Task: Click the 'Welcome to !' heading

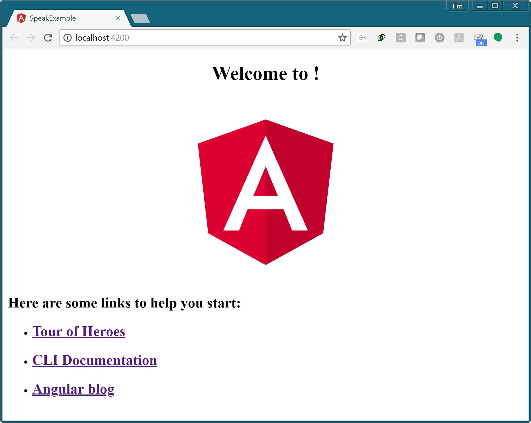Action: click(266, 73)
